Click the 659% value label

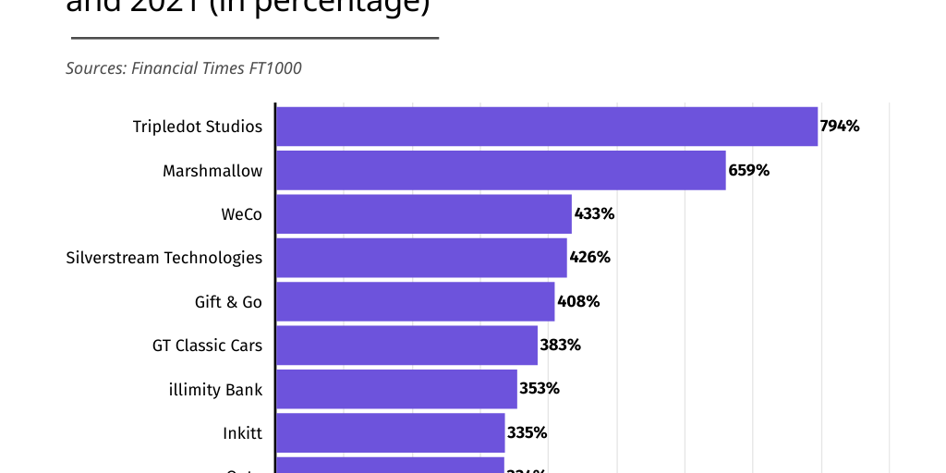point(748,171)
